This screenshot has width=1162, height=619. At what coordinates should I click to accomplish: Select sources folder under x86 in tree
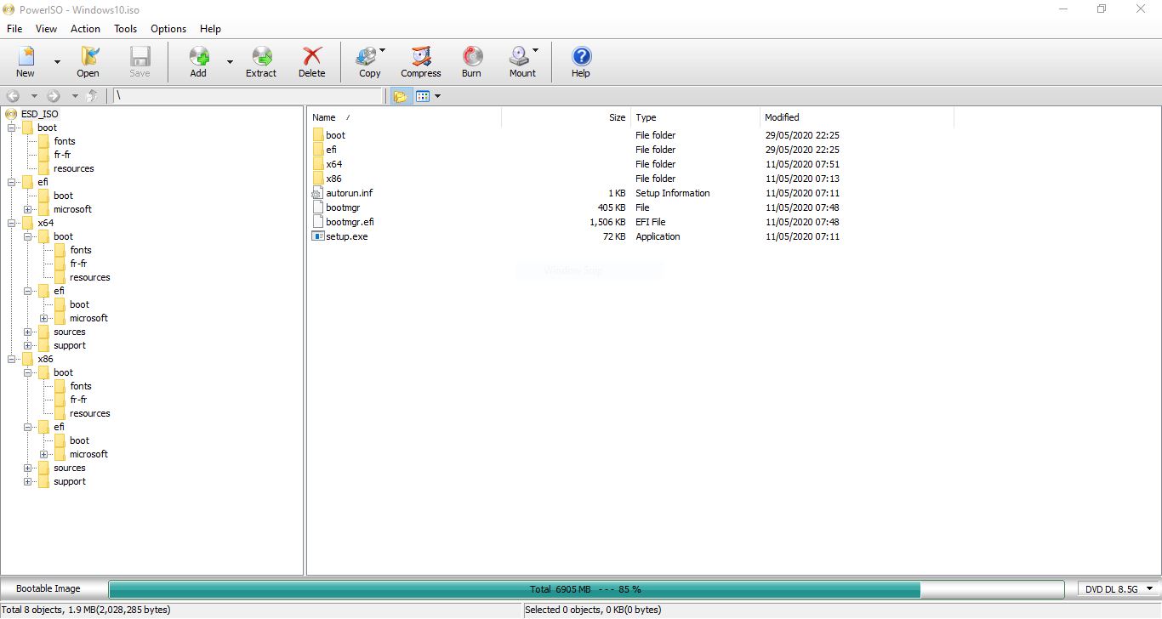[69, 468]
